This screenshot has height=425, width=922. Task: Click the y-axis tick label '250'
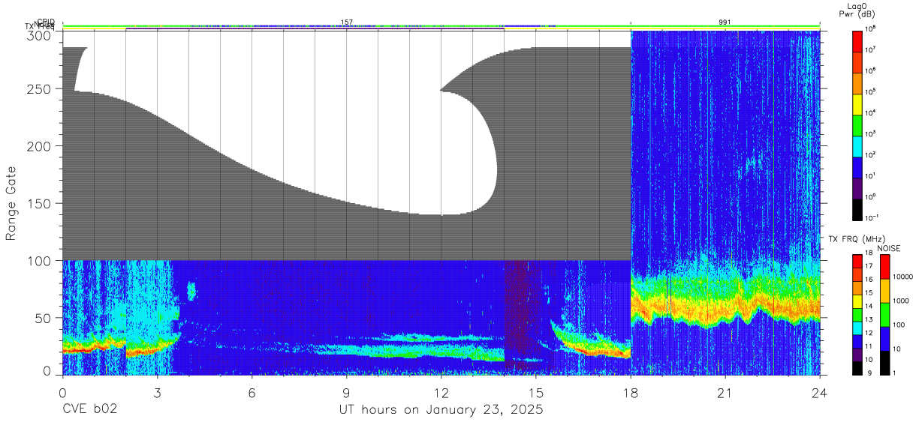41,88
